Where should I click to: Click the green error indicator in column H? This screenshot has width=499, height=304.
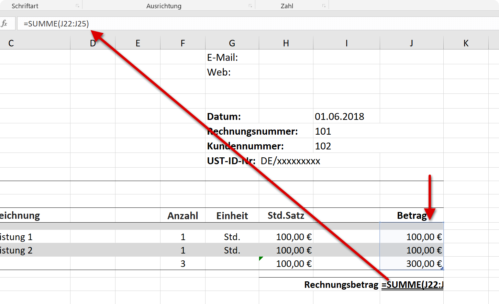[261, 258]
